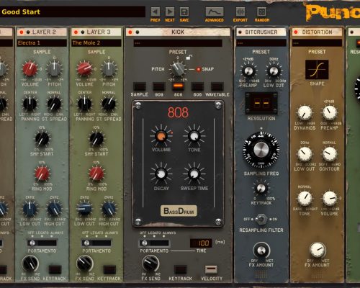Click the 808 DECAY knob

pyautogui.click(x=161, y=174)
